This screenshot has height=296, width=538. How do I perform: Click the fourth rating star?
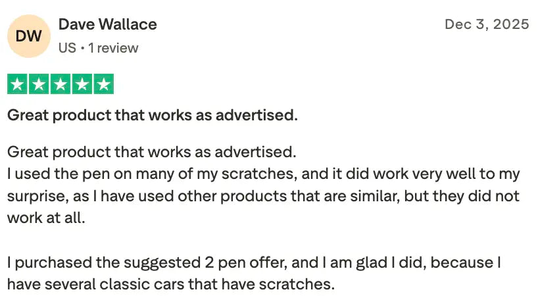82,84
